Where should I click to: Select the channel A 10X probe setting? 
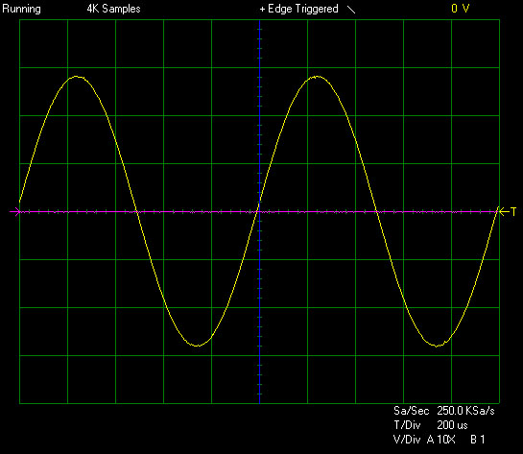pyautogui.click(x=440, y=440)
